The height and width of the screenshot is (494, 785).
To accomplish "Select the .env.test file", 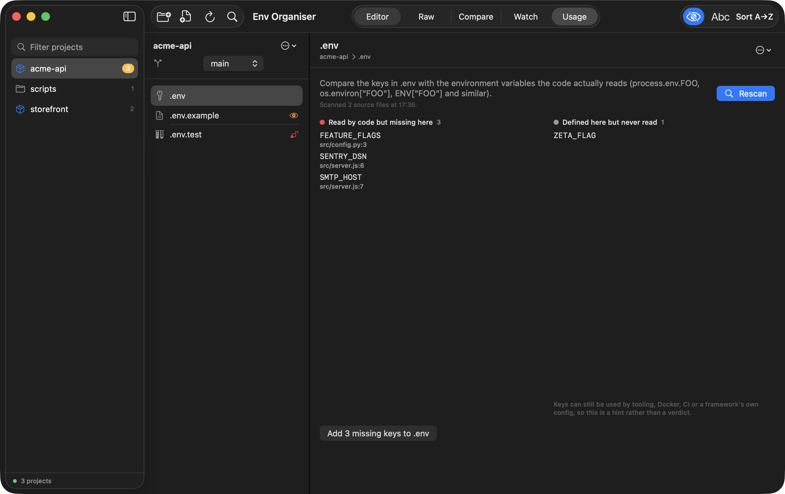I will click(226, 134).
